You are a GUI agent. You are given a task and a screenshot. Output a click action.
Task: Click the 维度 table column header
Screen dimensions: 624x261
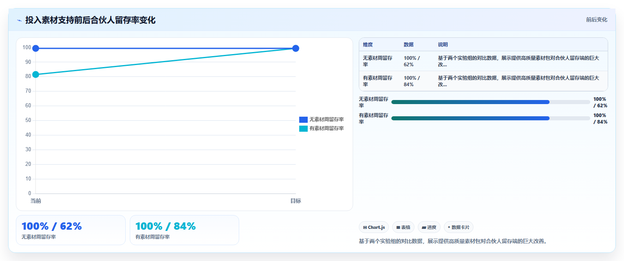(368, 45)
